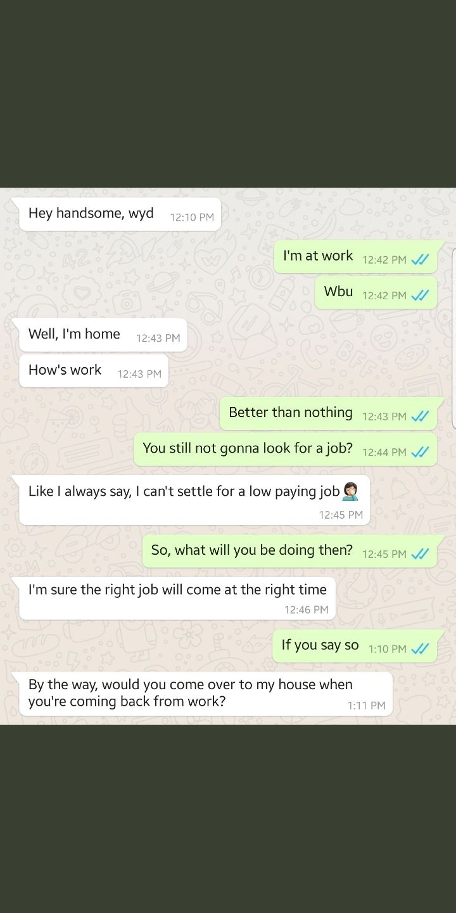
Task: Select the 'How's work' received message
Action: [x=94, y=371]
